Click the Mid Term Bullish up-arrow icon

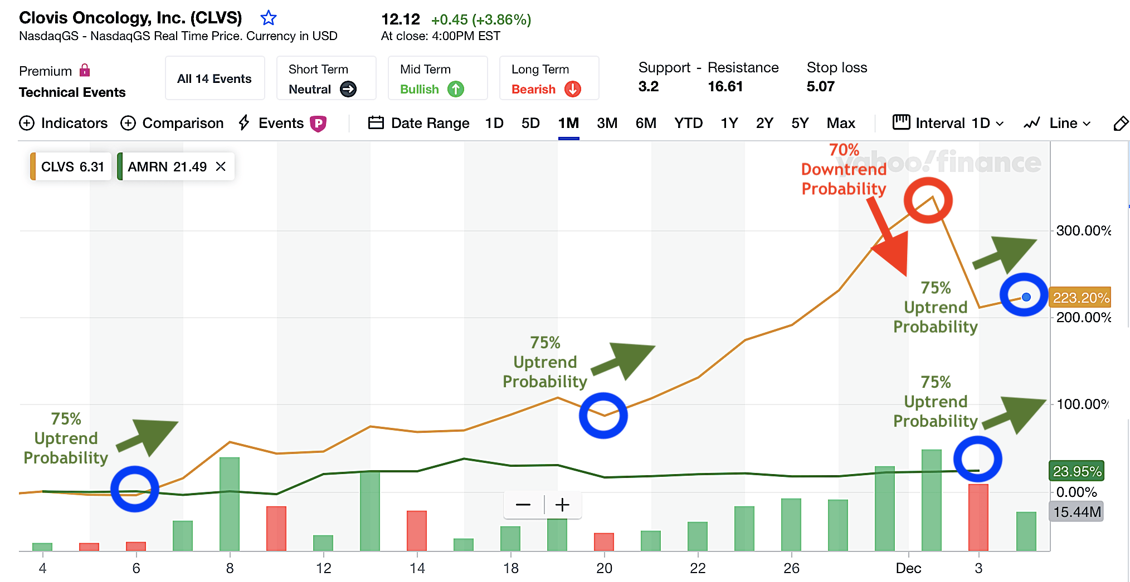tap(456, 89)
